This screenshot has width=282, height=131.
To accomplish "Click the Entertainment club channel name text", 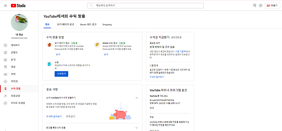I will click(x=19, y=38).
